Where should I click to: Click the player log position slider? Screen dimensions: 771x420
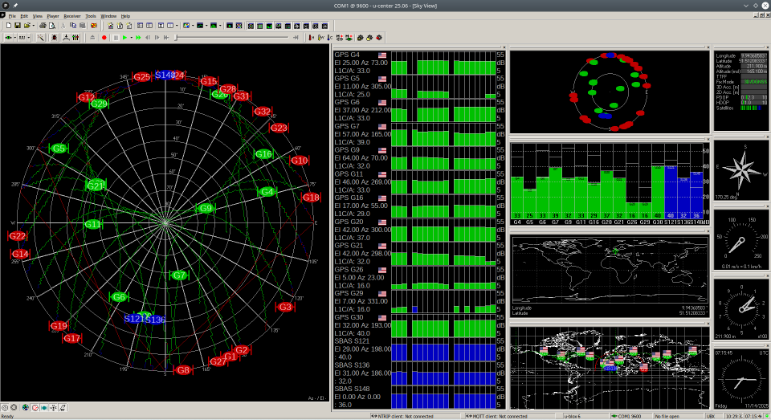(233, 37)
